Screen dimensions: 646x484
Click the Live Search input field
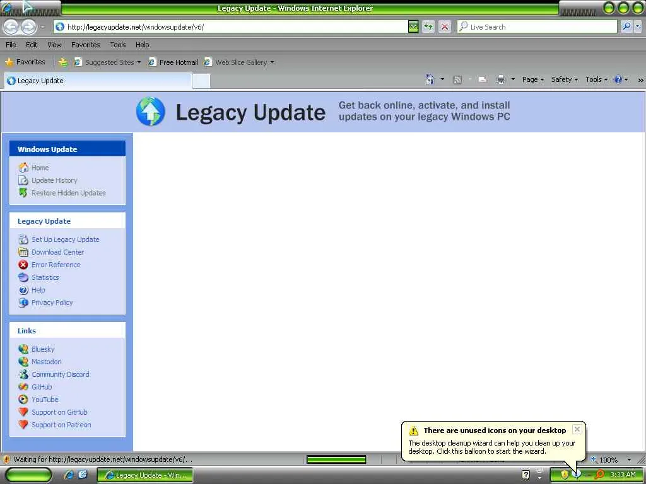pyautogui.click(x=537, y=26)
